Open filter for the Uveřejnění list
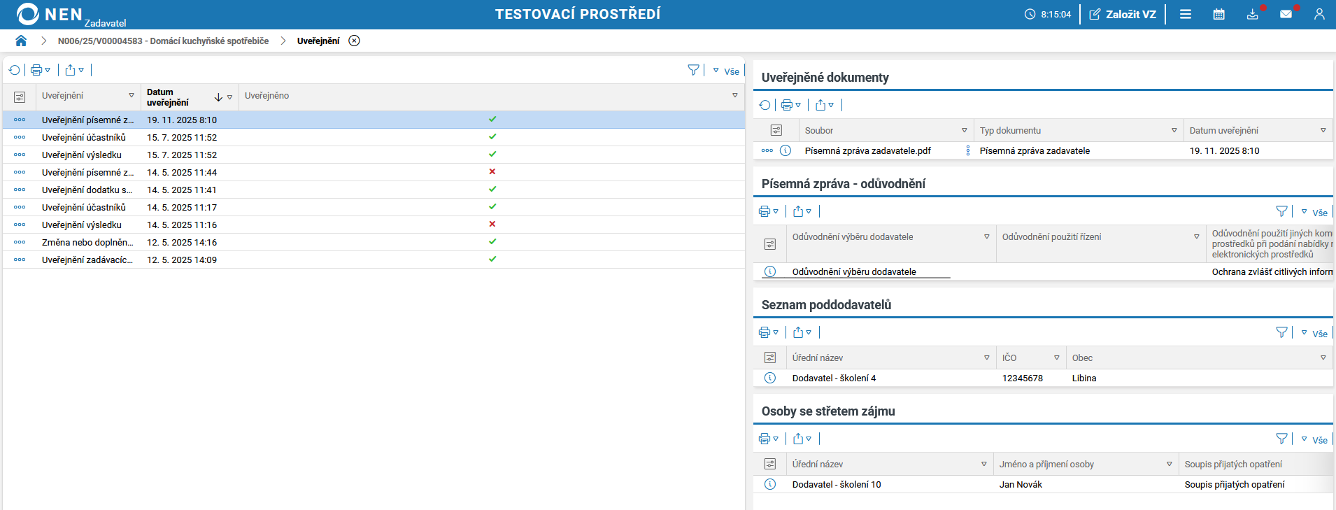The width and height of the screenshot is (1336, 510). 693,70
